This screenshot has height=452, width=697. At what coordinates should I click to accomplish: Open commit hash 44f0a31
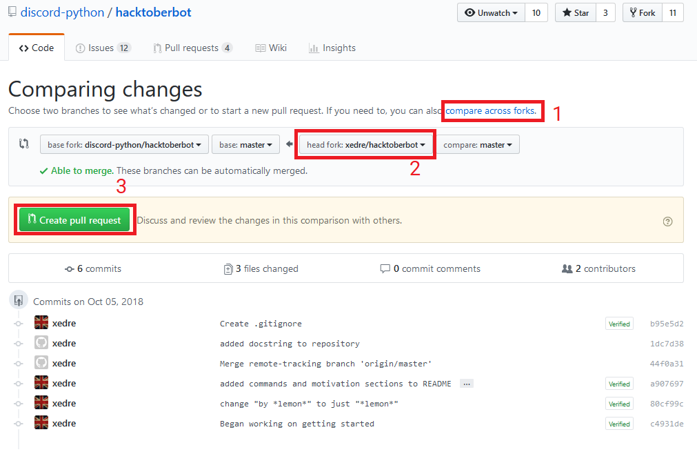click(667, 364)
